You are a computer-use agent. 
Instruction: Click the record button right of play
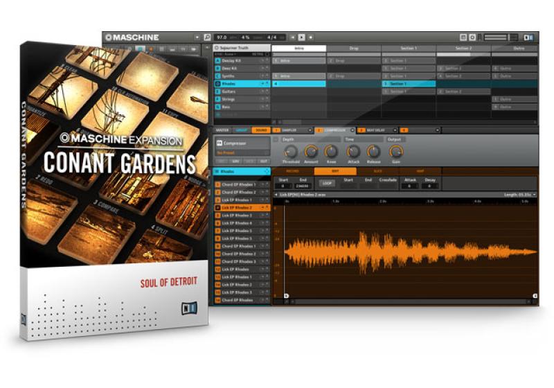(310, 37)
